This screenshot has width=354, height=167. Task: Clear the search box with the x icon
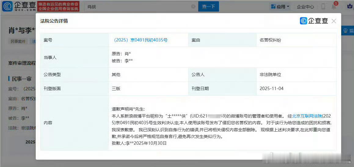(193, 6)
